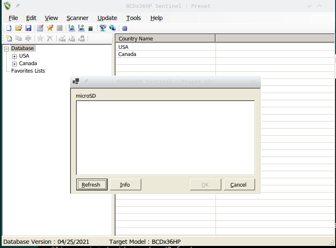
Task: Click the resize grip in status bar corner
Action: pyautogui.click(x=332, y=243)
